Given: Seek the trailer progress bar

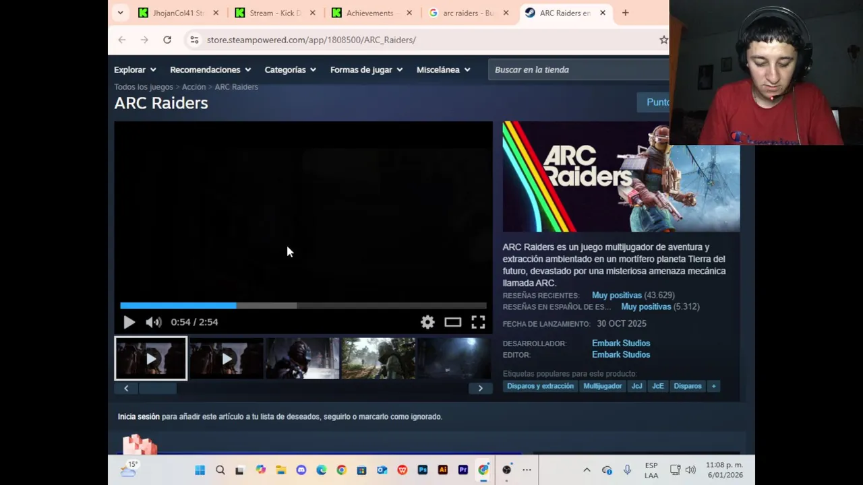Looking at the screenshot, I should 303,306.
